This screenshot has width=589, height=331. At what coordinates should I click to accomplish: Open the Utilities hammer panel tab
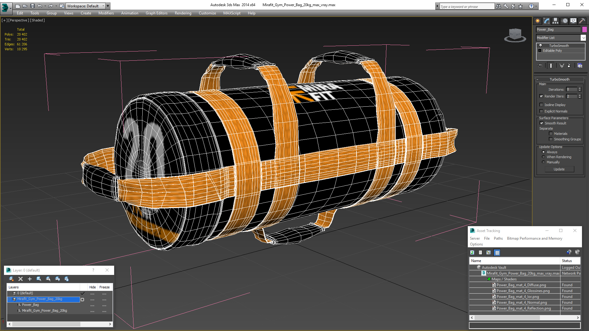(x=582, y=21)
